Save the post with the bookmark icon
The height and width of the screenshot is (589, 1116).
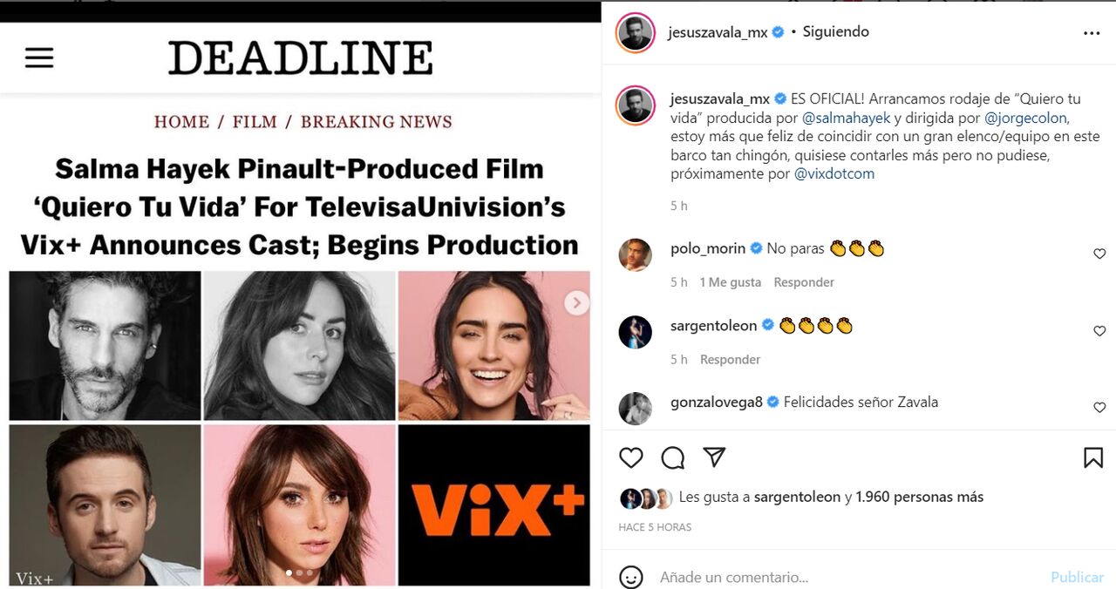tap(1093, 457)
